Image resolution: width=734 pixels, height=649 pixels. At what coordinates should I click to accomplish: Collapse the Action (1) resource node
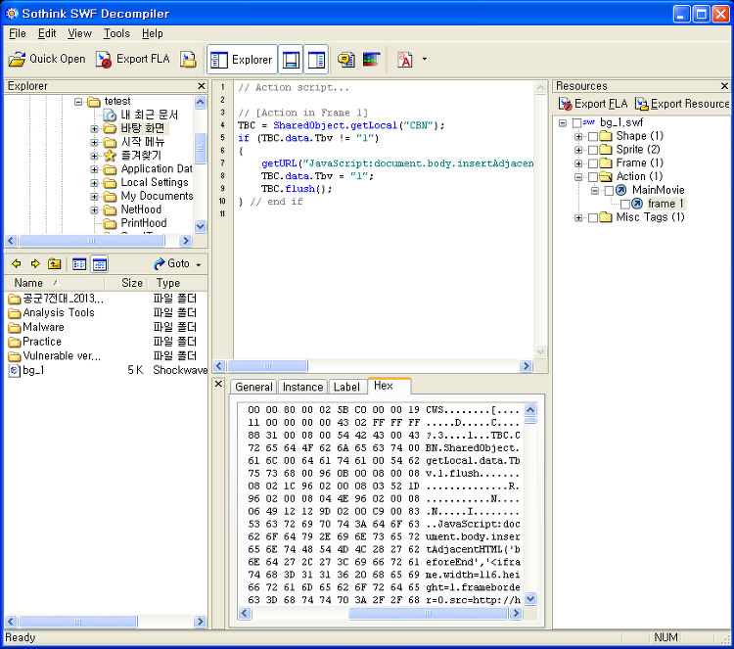click(x=578, y=177)
